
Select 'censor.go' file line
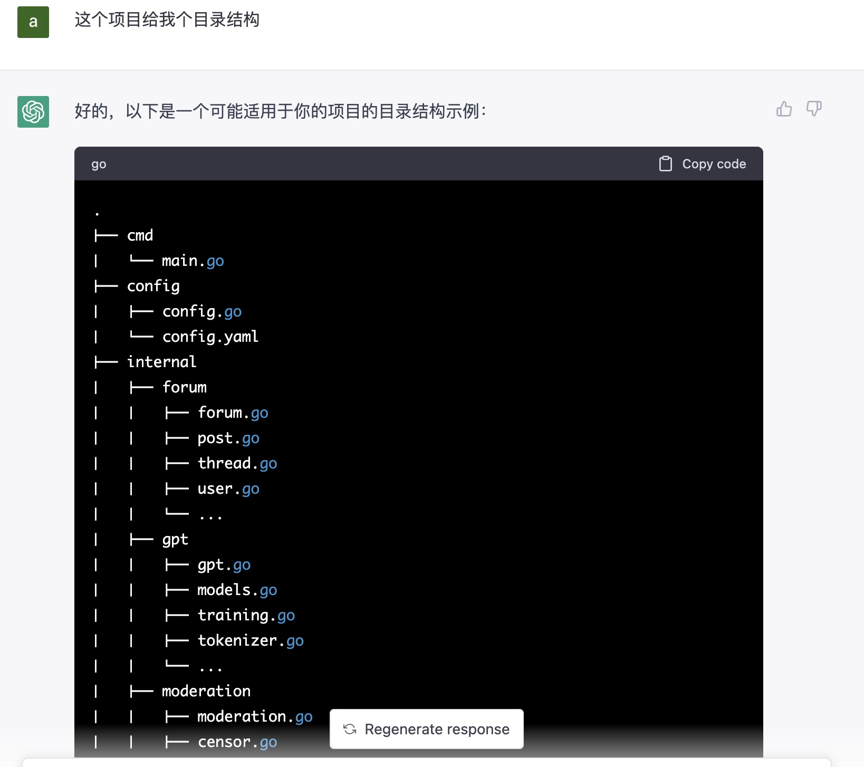(x=237, y=742)
